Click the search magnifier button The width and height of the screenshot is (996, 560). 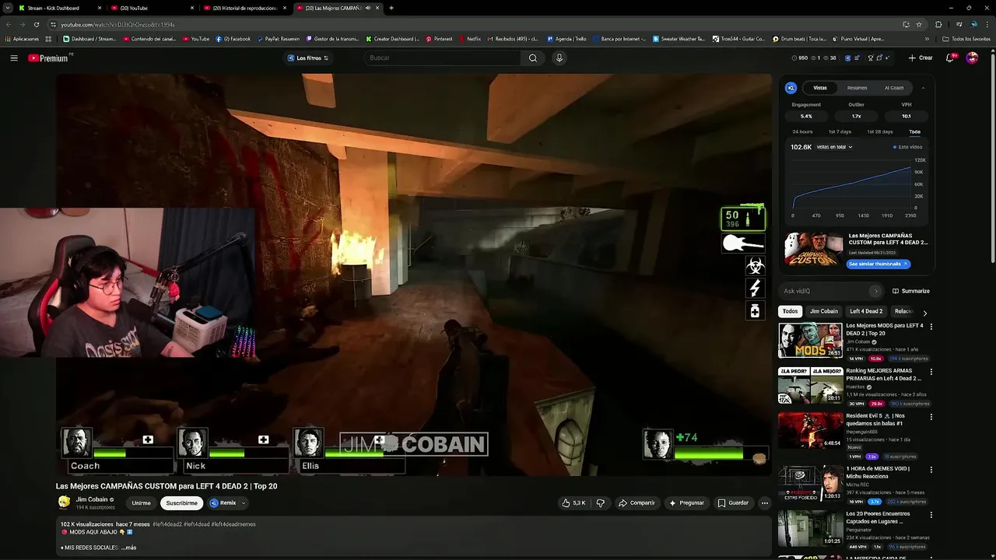point(533,58)
